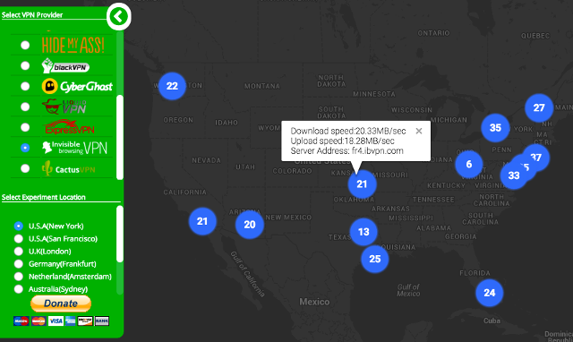This screenshot has height=342, width=573.
Task: Choose U.S.A(New York) experiment location
Action: coord(19,227)
